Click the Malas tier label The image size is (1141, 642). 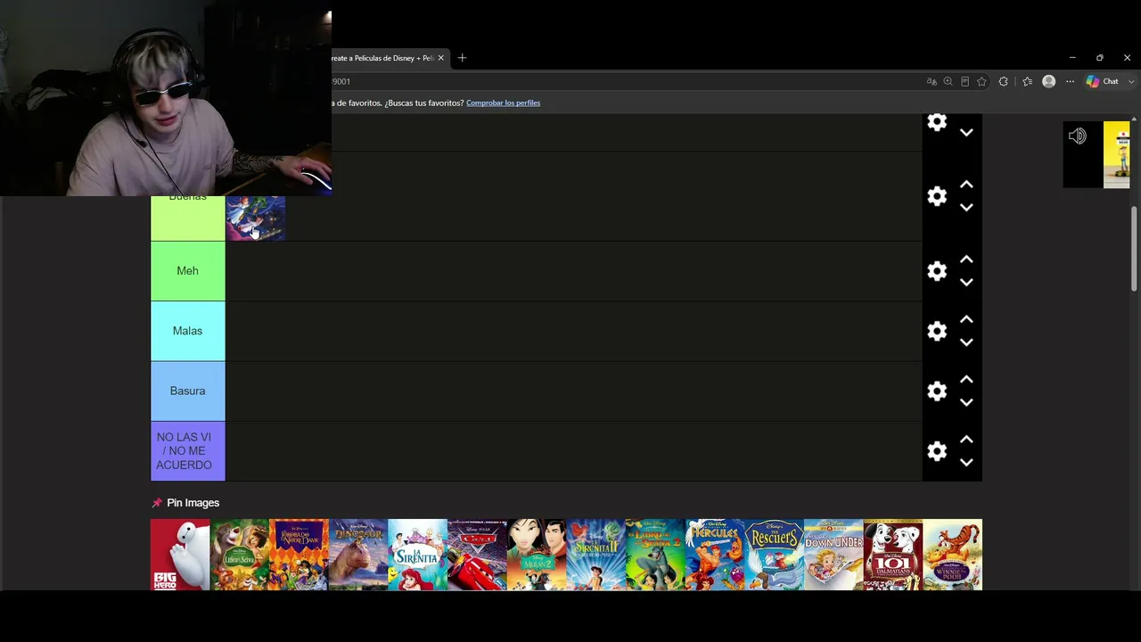pos(187,331)
